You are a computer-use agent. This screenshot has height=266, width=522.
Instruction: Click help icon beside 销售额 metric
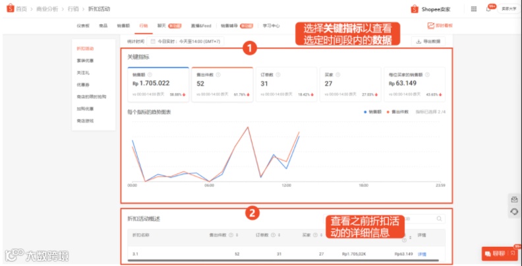coord(150,75)
